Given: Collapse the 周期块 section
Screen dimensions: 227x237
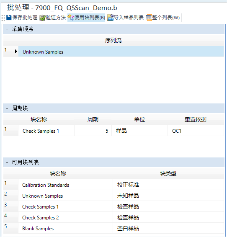Looking at the screenshot, I should (x=7, y=108).
